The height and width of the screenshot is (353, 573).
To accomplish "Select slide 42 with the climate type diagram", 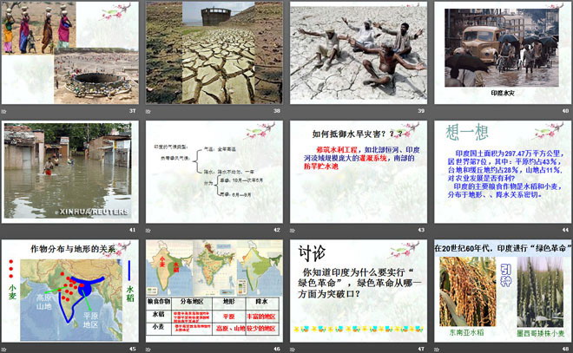I will pos(213,172).
